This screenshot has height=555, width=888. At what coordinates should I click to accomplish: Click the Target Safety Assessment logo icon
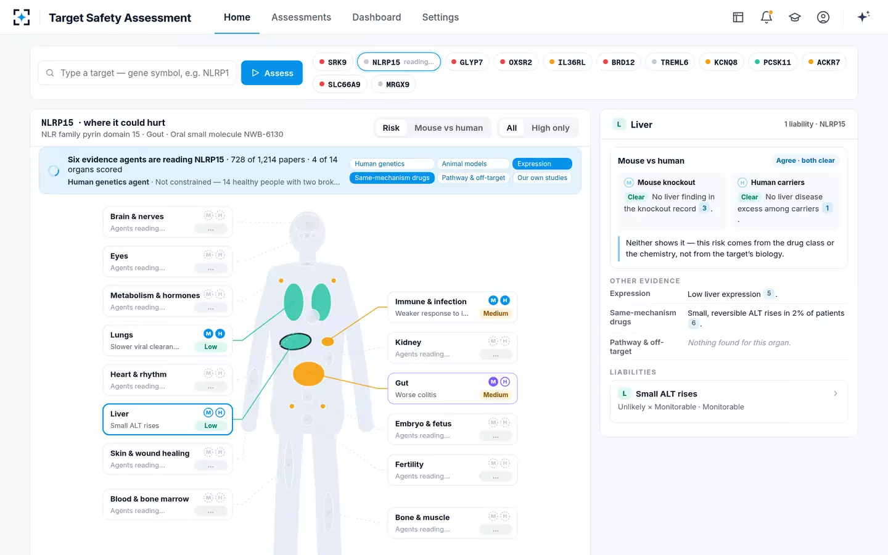[x=22, y=17]
